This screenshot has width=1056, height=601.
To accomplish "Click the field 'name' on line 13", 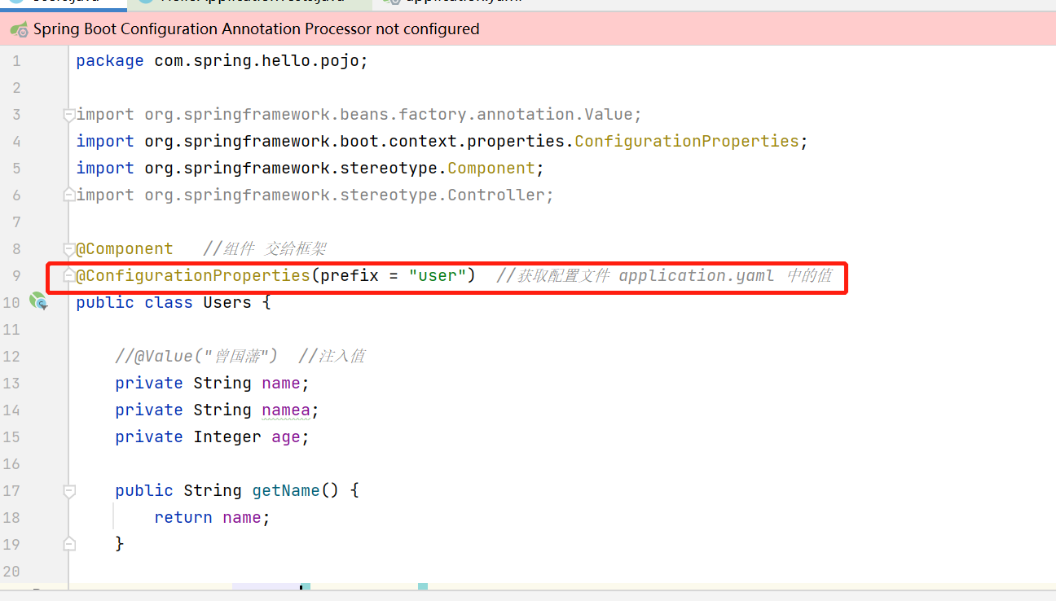I will [x=281, y=383].
